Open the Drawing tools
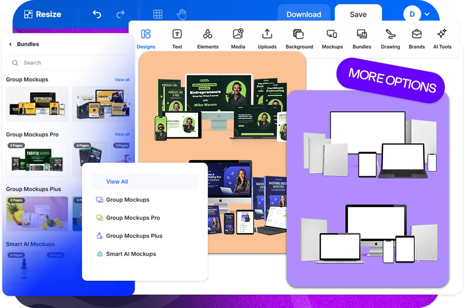The height and width of the screenshot is (308, 465). (390, 39)
